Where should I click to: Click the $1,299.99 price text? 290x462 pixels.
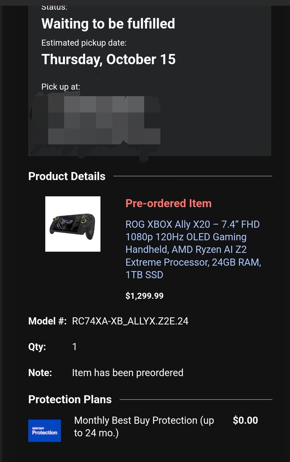pyautogui.click(x=144, y=296)
